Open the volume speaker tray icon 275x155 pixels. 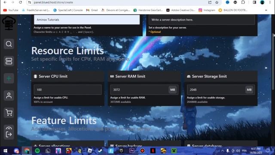click(x=238, y=151)
